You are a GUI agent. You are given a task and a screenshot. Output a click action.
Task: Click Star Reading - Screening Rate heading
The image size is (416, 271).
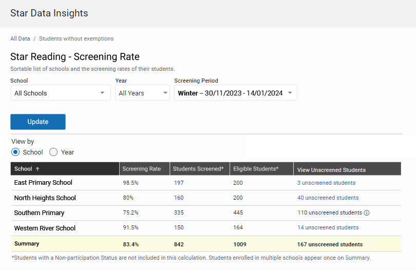pos(75,57)
